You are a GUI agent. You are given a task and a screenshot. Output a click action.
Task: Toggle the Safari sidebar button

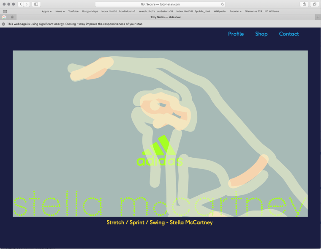[36, 4]
